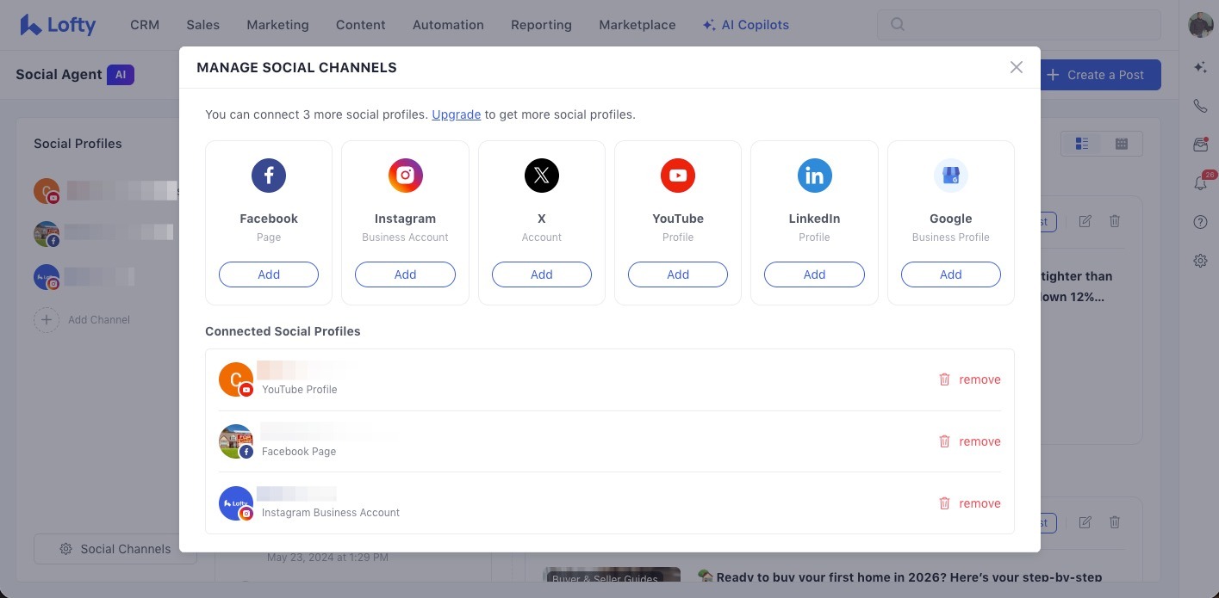The image size is (1219, 598).
Task: Open the AI sparkle icon in right sidebar
Action: (x=1200, y=67)
